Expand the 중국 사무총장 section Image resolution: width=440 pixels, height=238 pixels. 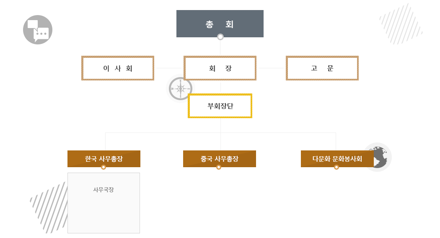pos(220,158)
